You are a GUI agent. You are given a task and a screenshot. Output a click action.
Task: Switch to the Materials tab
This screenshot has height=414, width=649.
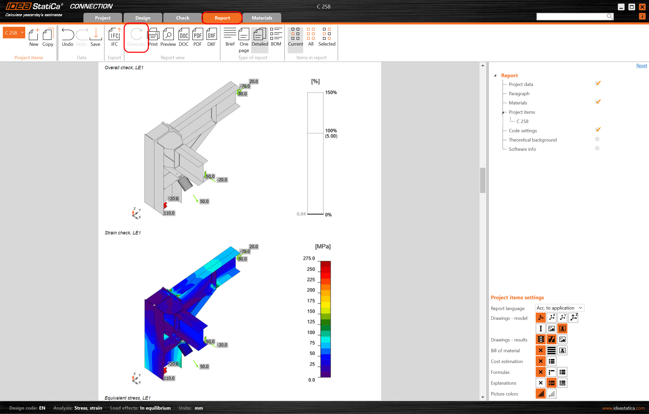262,18
